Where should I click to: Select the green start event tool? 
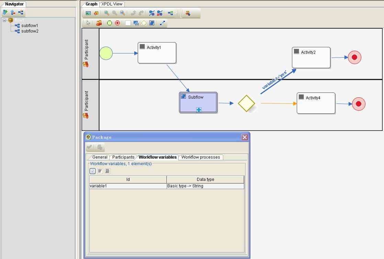point(109,23)
